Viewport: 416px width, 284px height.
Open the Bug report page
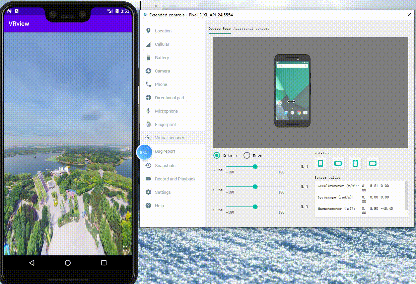(172, 151)
